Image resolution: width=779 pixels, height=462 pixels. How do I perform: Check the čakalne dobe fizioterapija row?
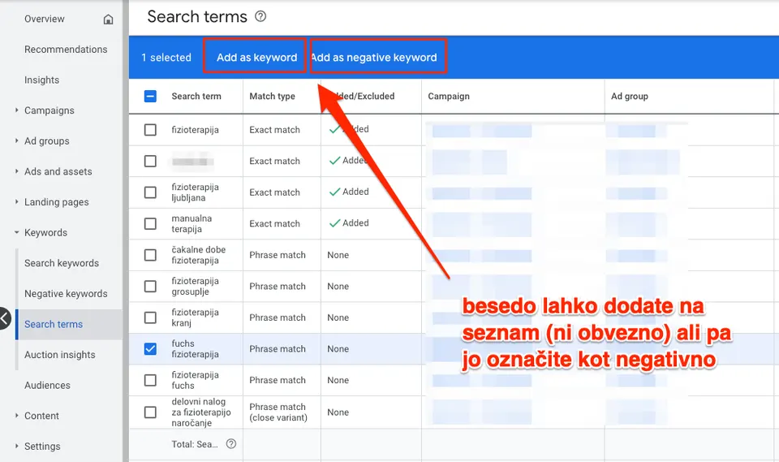tap(150, 255)
